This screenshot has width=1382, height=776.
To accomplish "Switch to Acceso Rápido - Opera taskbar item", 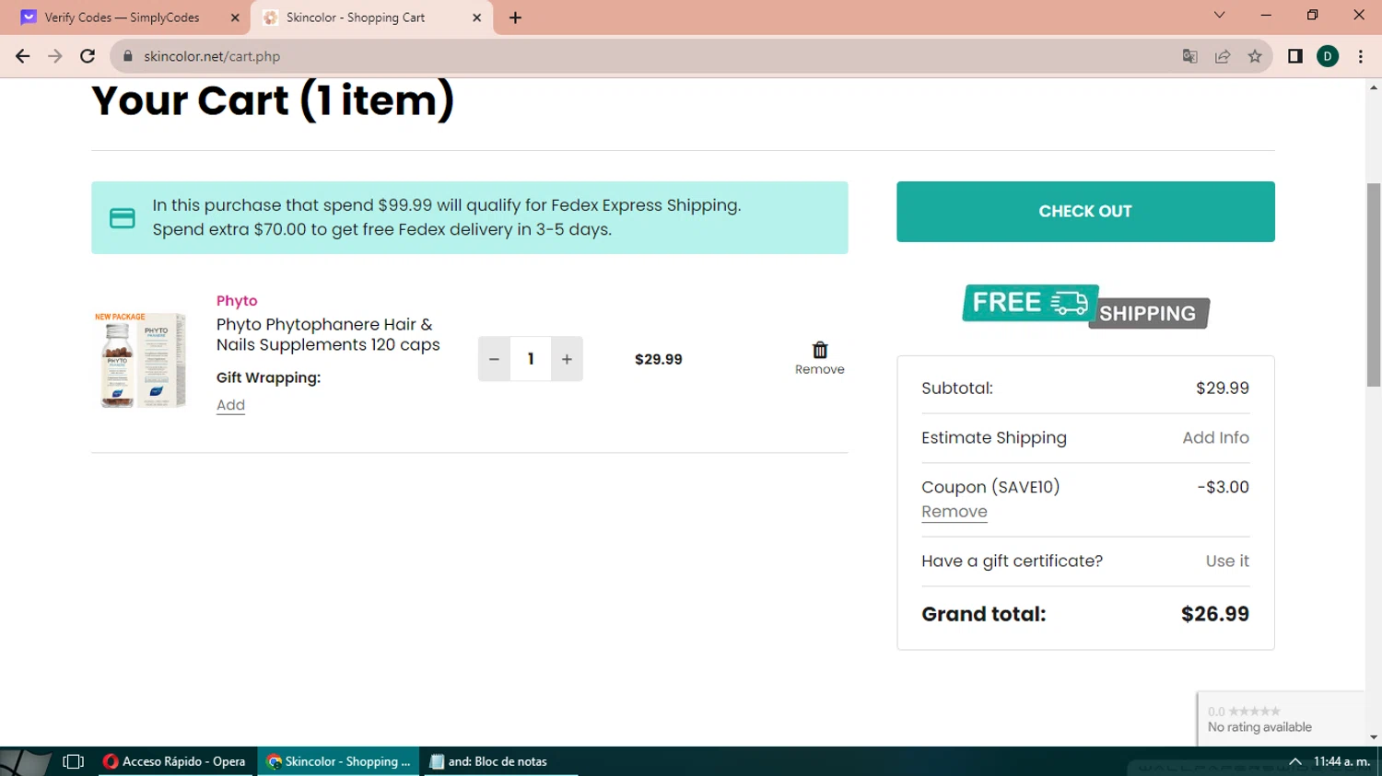I will click(x=175, y=761).
